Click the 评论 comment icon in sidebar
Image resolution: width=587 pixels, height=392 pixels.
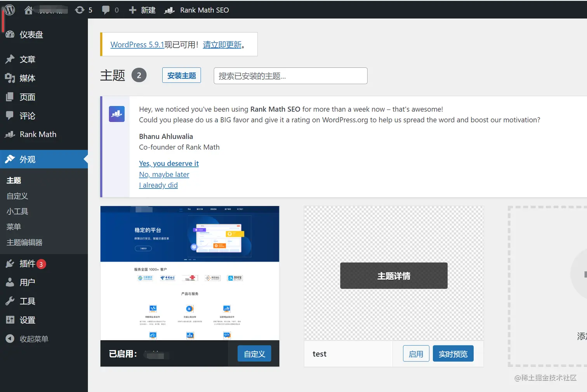point(10,116)
